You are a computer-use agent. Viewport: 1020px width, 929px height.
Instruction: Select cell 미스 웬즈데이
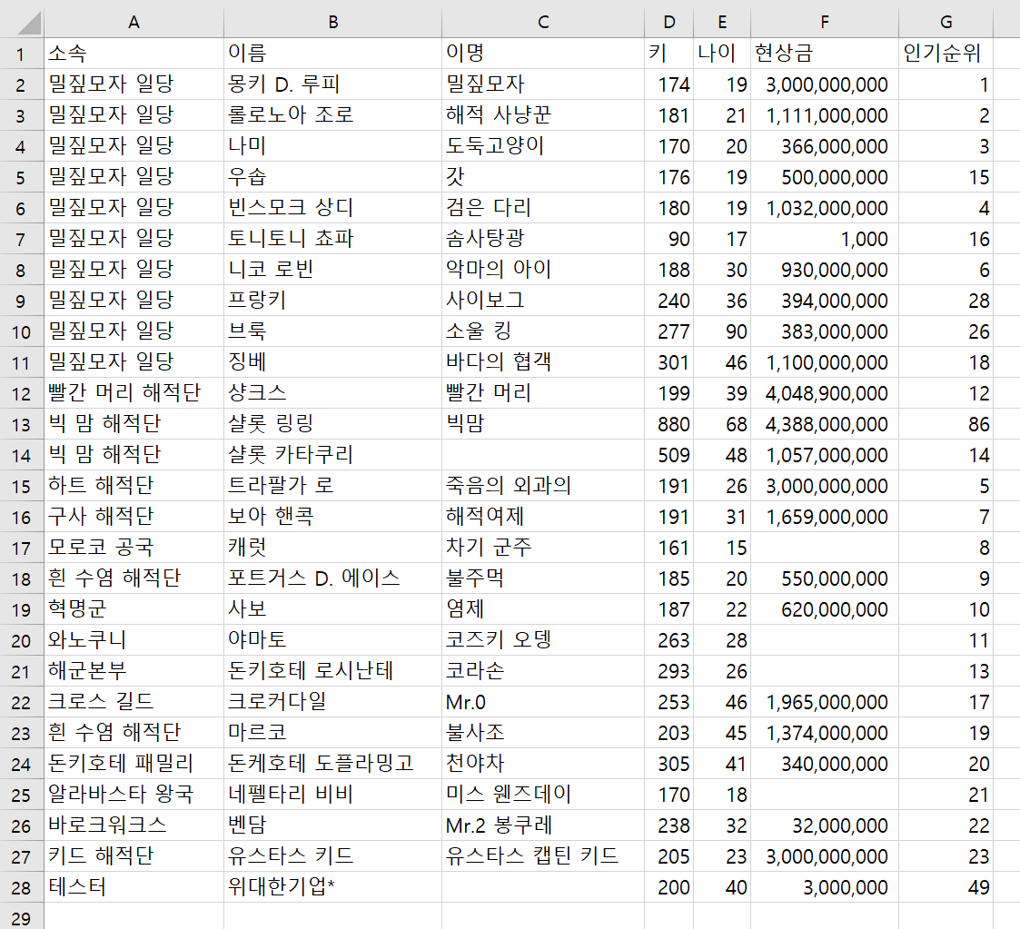(x=543, y=795)
